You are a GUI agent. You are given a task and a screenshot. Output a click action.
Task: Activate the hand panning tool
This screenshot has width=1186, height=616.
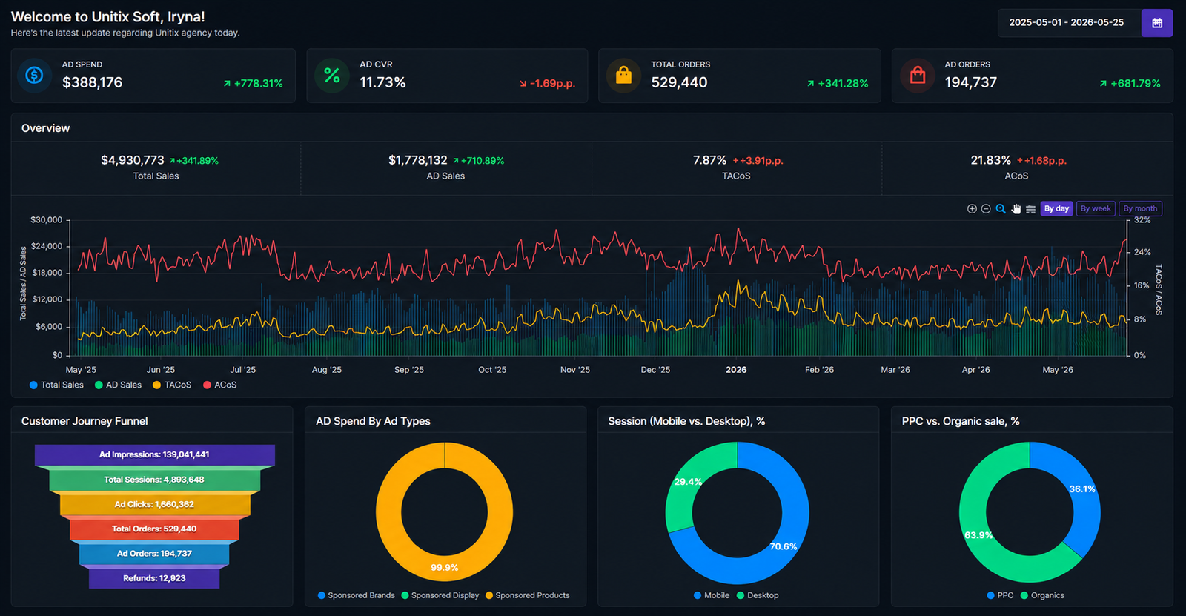(x=1016, y=209)
